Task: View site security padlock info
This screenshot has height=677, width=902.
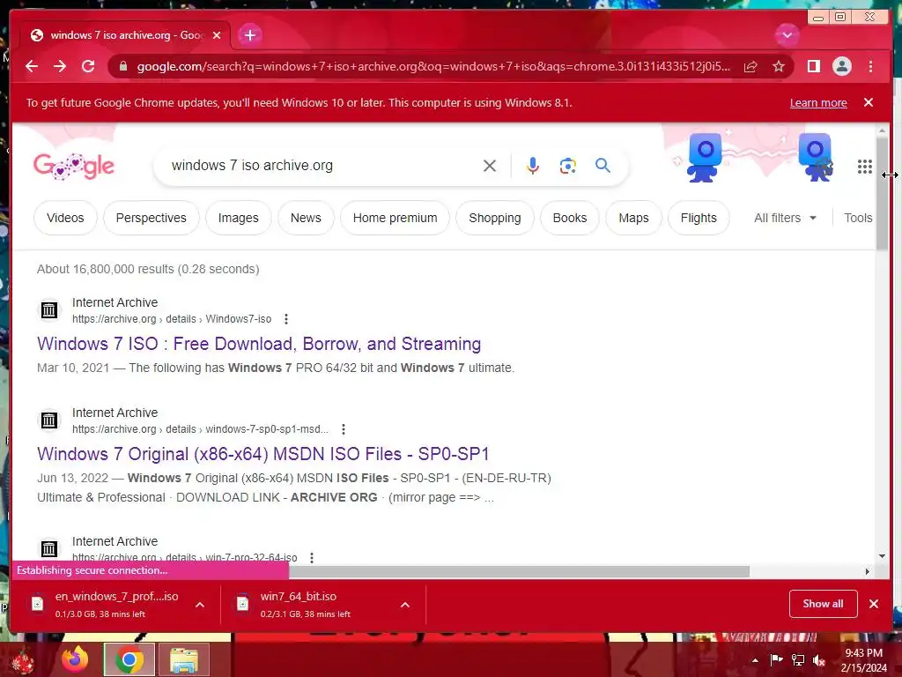Action: point(122,66)
